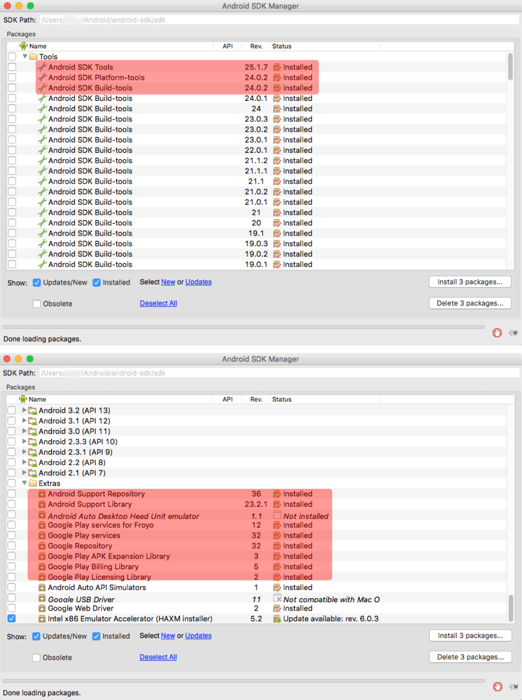
Task: Check the Android SDK Tools checkbox
Action: (x=12, y=67)
